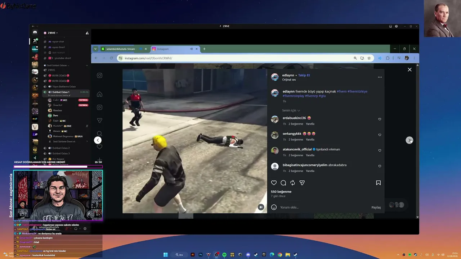Like the comment by atakancevik_official

(380, 150)
